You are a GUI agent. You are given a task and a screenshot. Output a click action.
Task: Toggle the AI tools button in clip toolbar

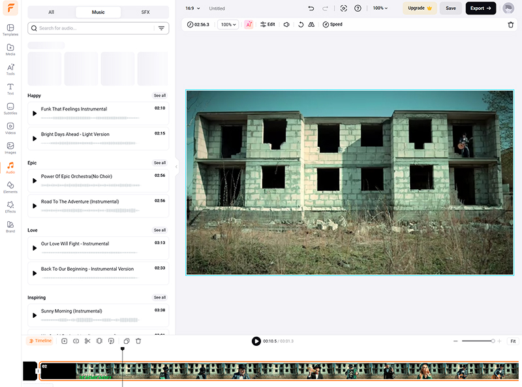point(249,25)
